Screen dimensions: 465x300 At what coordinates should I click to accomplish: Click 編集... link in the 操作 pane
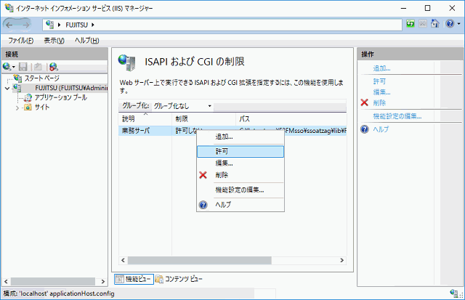tap(381, 92)
